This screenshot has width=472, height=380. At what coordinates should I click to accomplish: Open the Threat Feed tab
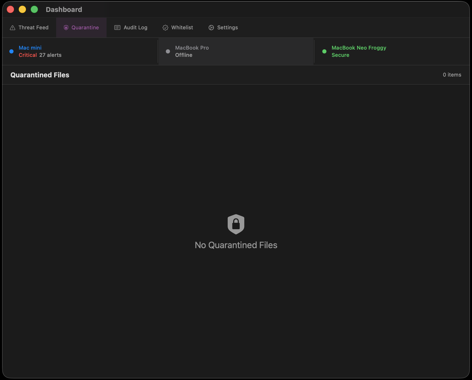pyautogui.click(x=29, y=28)
